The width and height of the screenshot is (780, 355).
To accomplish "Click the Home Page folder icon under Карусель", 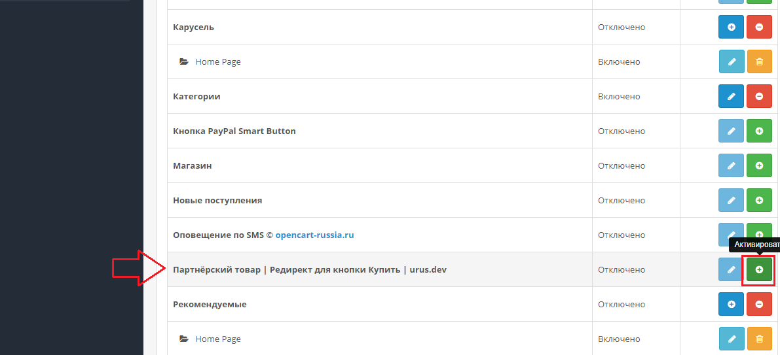I will click(x=184, y=62).
